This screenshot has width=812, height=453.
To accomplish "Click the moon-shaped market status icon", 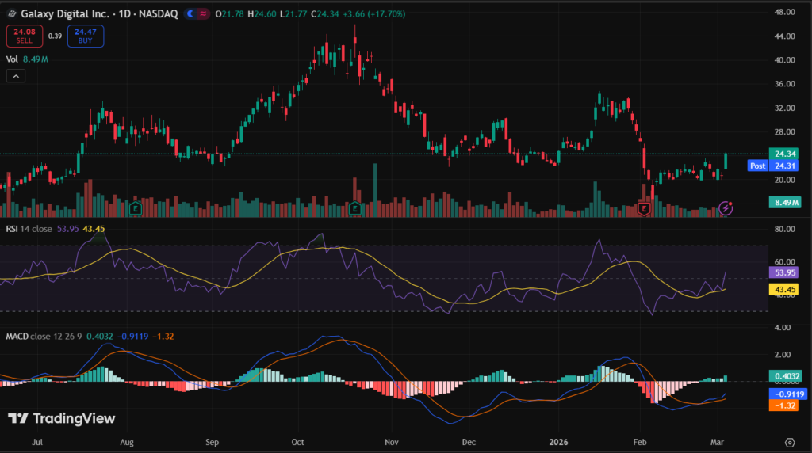I will point(191,14).
